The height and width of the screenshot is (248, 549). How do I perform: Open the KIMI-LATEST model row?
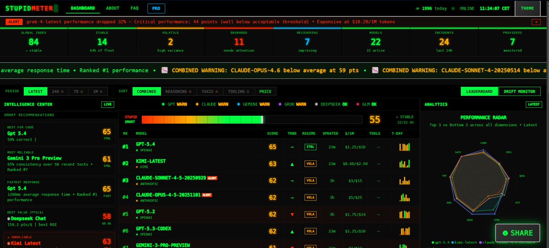pos(269,164)
